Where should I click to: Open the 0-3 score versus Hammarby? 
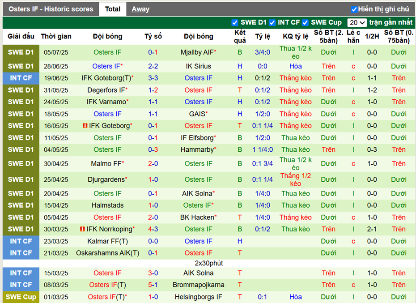pyautogui.click(x=153, y=149)
